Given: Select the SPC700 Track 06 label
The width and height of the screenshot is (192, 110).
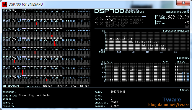Looking at the screenshot, I should [x=9, y=58].
